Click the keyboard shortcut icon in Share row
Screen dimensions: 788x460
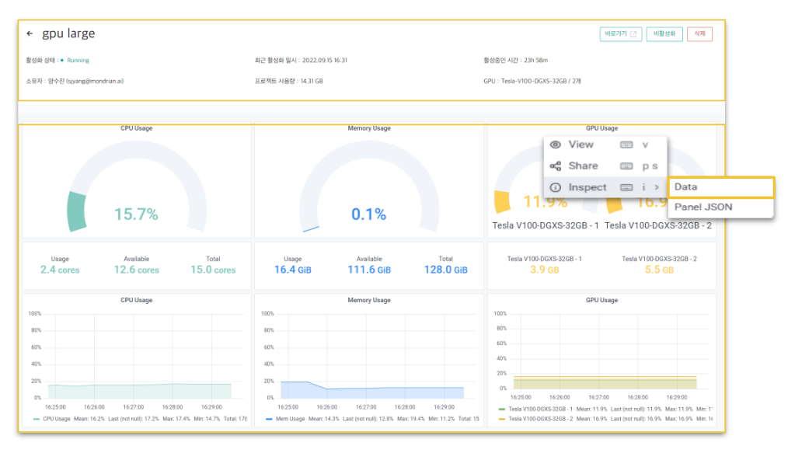tap(626, 166)
